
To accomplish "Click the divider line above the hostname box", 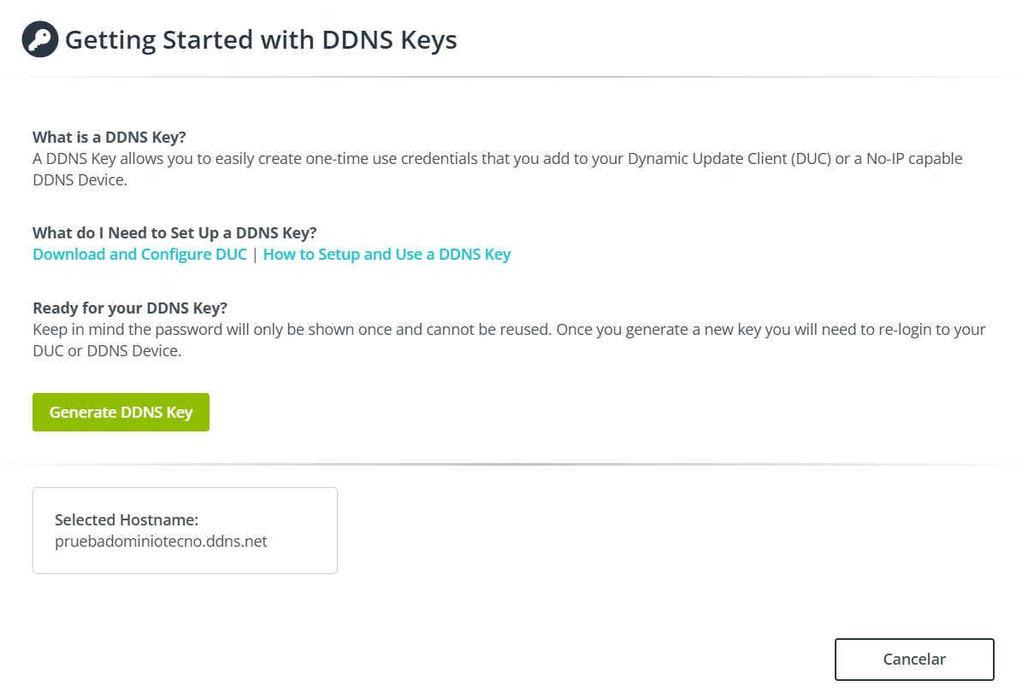I will (x=511, y=464).
